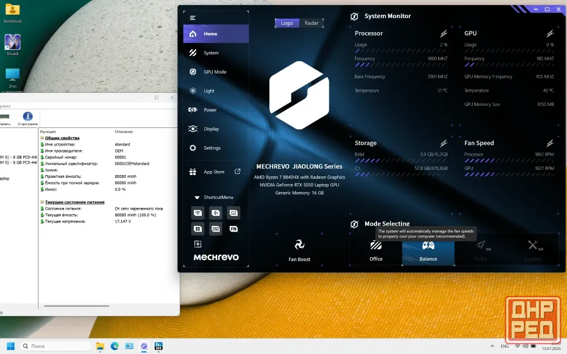Switch to the Radar view tab
The width and height of the screenshot is (567, 354).
[x=311, y=23]
